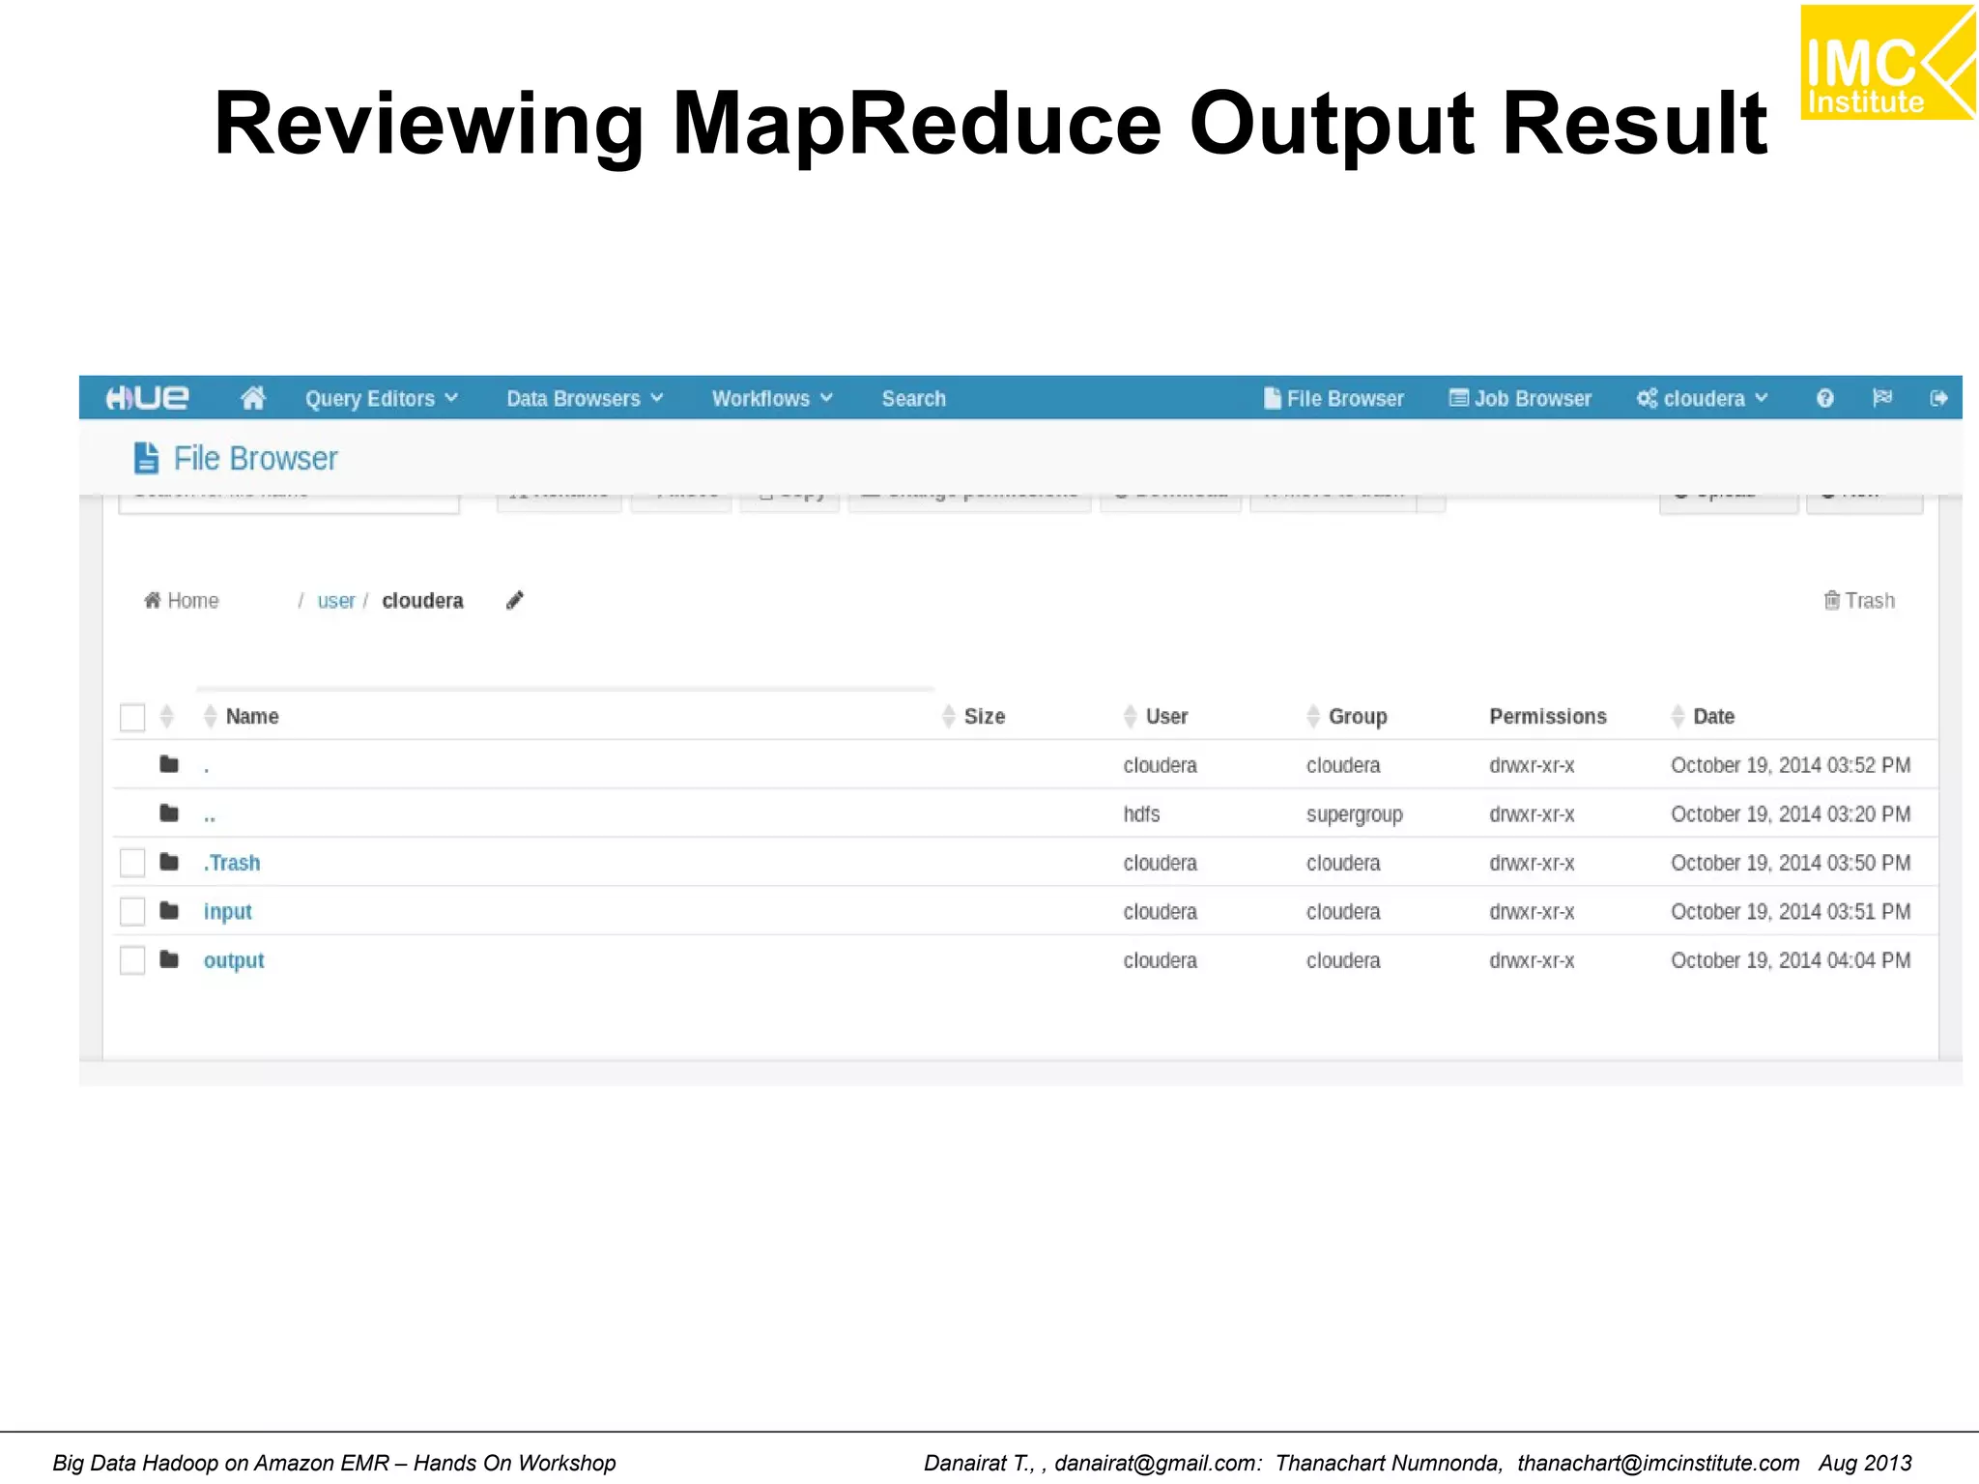Open File Browser from the top bar

coord(1334,399)
